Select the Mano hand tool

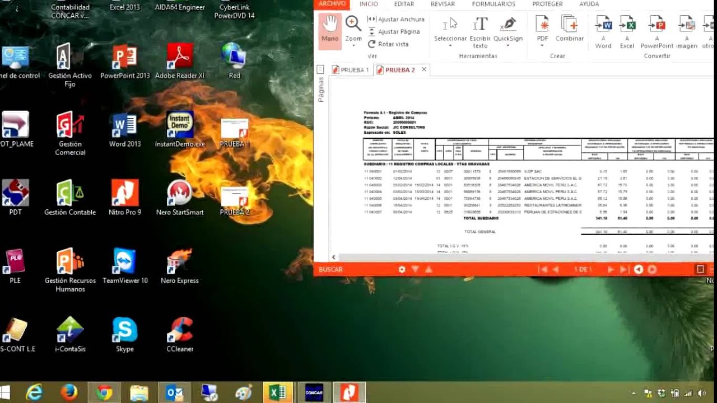[x=330, y=31]
